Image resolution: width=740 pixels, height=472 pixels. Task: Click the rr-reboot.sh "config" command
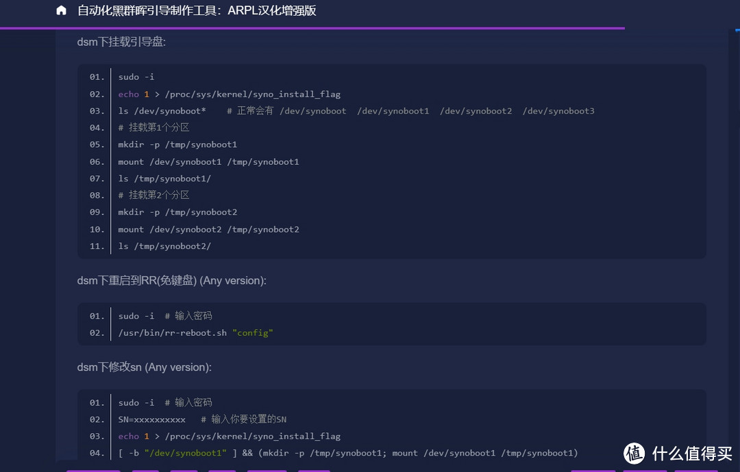click(x=195, y=333)
